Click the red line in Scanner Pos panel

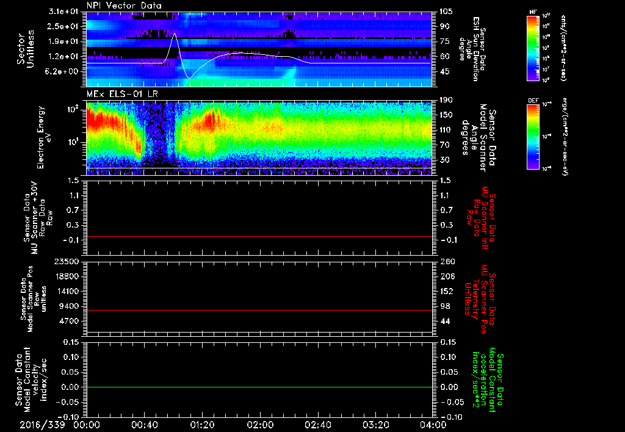[259, 310]
